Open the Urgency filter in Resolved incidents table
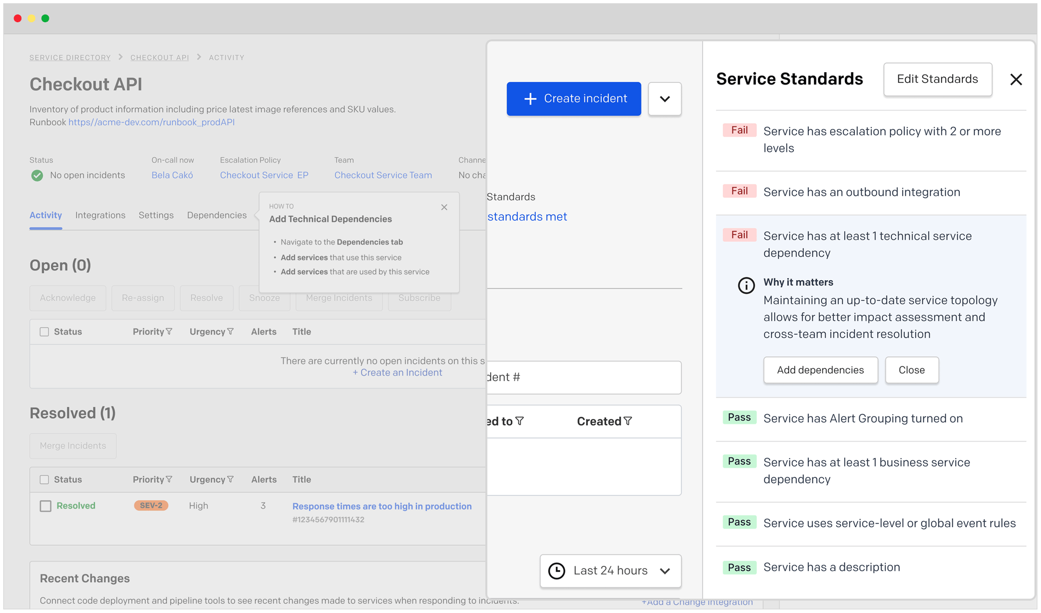Image resolution: width=1041 pixels, height=613 pixels. click(232, 479)
